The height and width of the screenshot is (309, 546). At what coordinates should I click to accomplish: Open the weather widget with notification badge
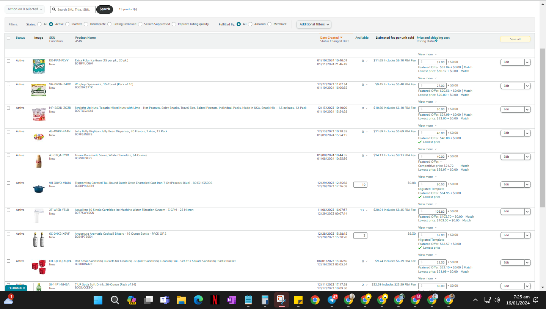[x=8, y=300]
